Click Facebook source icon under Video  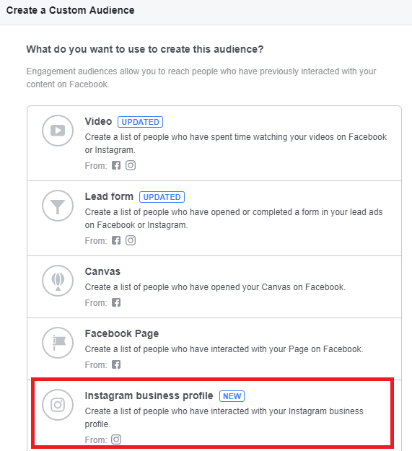pos(116,165)
